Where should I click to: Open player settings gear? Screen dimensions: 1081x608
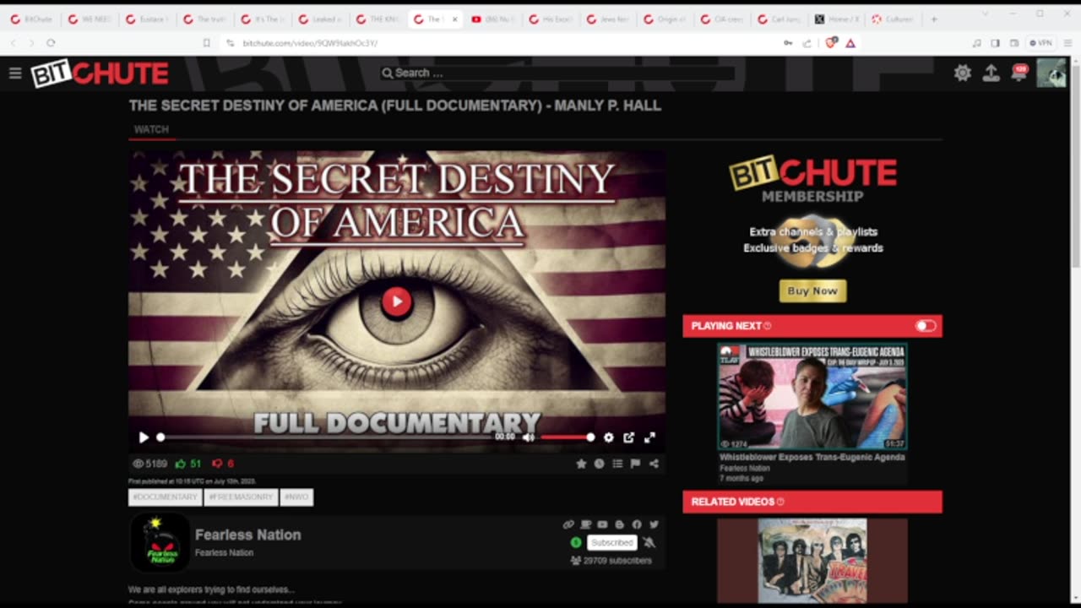tap(608, 437)
